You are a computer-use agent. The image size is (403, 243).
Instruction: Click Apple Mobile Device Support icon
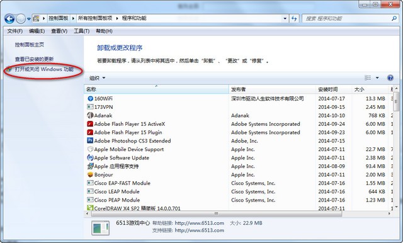coord(90,149)
